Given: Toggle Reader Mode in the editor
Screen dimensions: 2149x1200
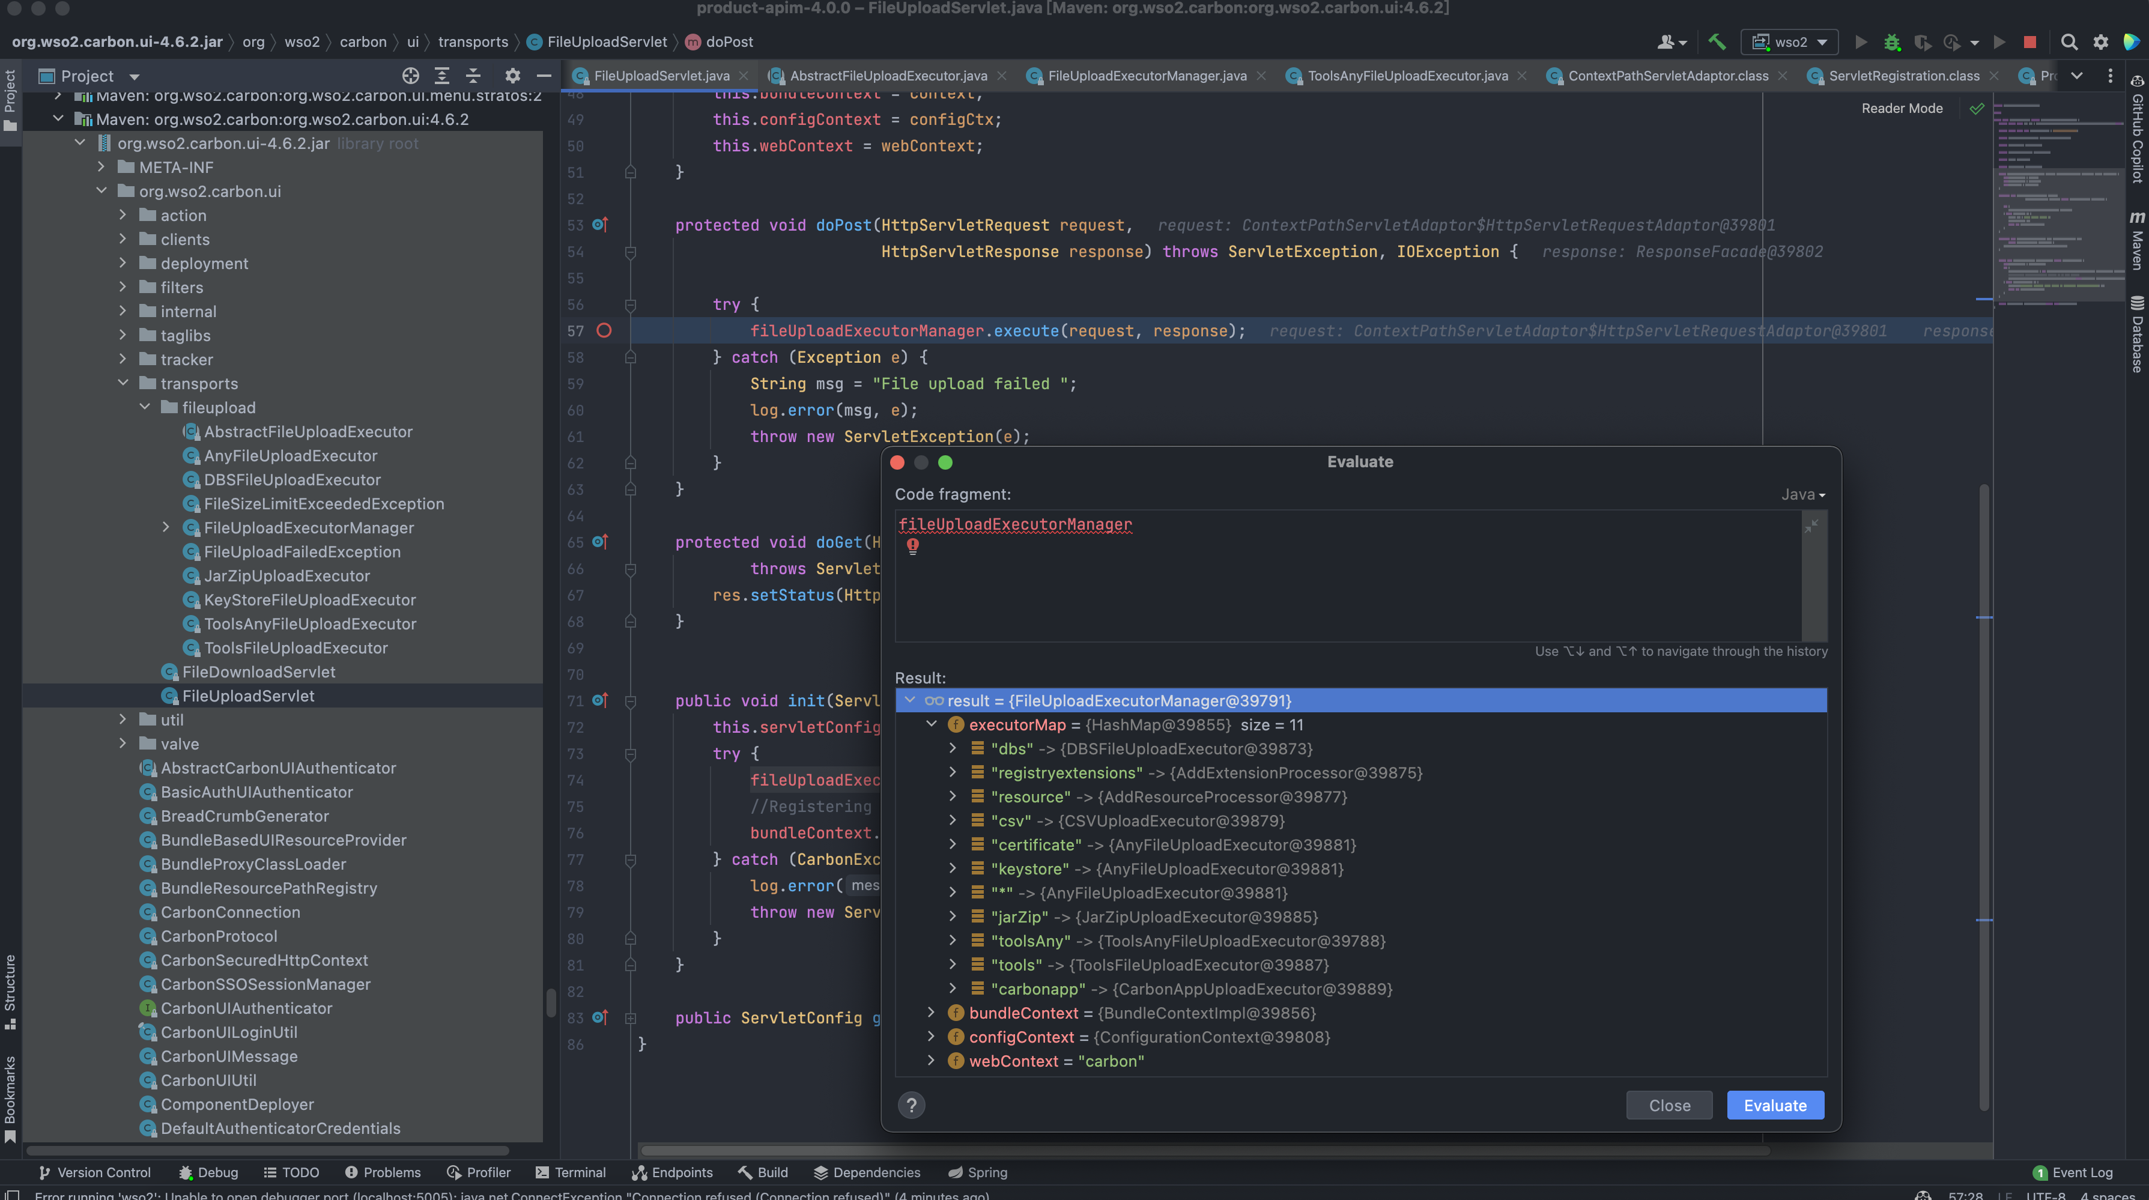Looking at the screenshot, I should (1901, 109).
